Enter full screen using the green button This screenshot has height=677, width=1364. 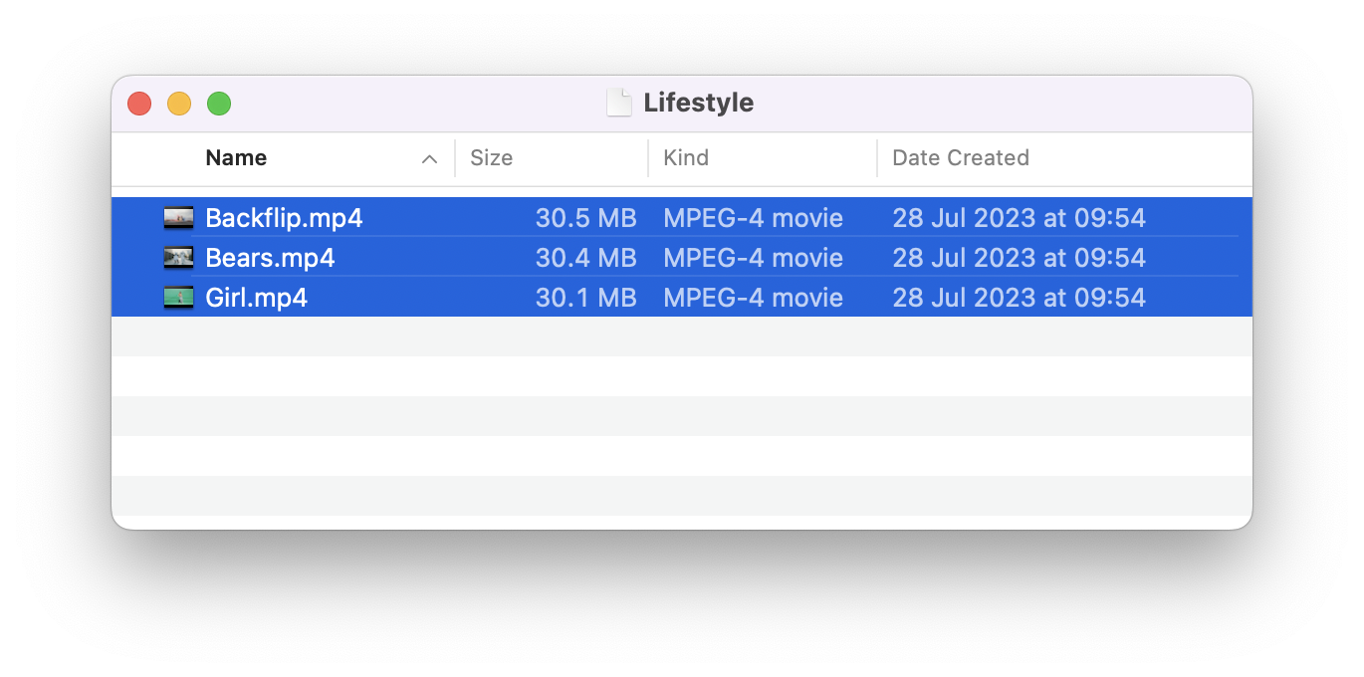pyautogui.click(x=219, y=104)
